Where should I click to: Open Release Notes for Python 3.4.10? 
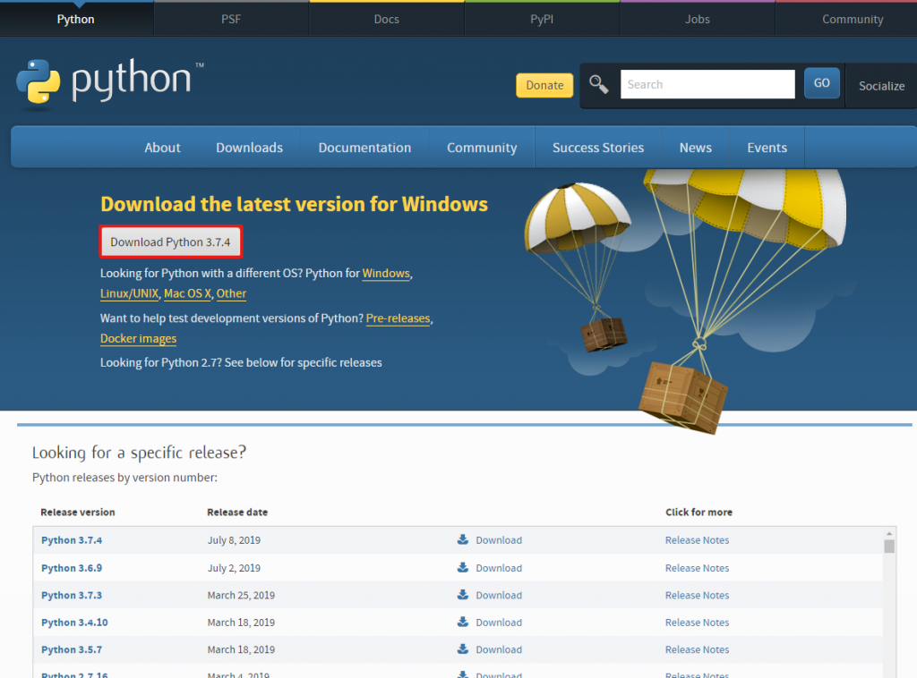[x=697, y=623]
